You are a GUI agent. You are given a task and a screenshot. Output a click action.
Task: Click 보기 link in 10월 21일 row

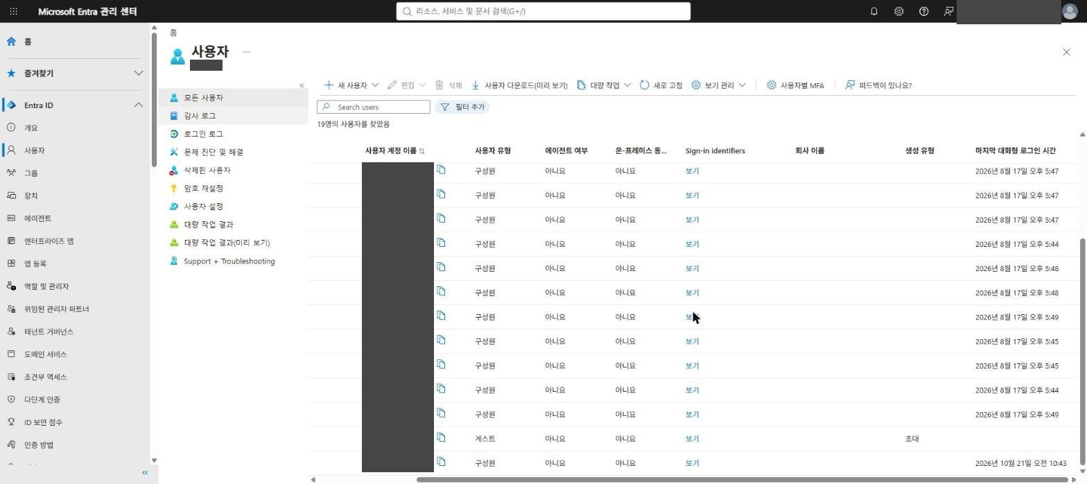click(692, 463)
